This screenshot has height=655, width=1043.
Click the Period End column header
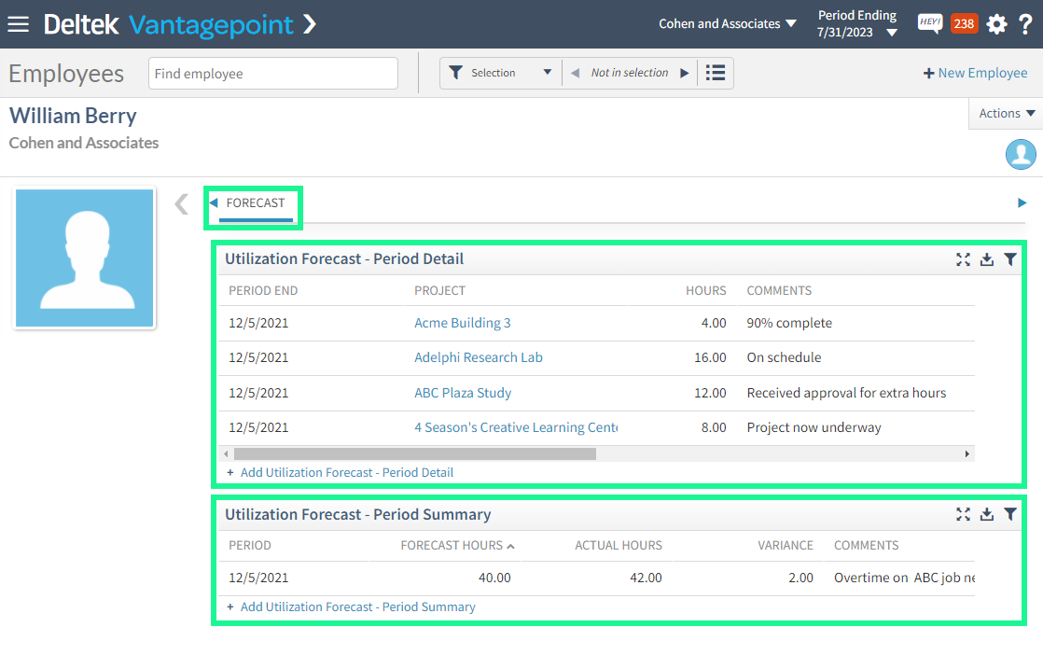point(263,290)
